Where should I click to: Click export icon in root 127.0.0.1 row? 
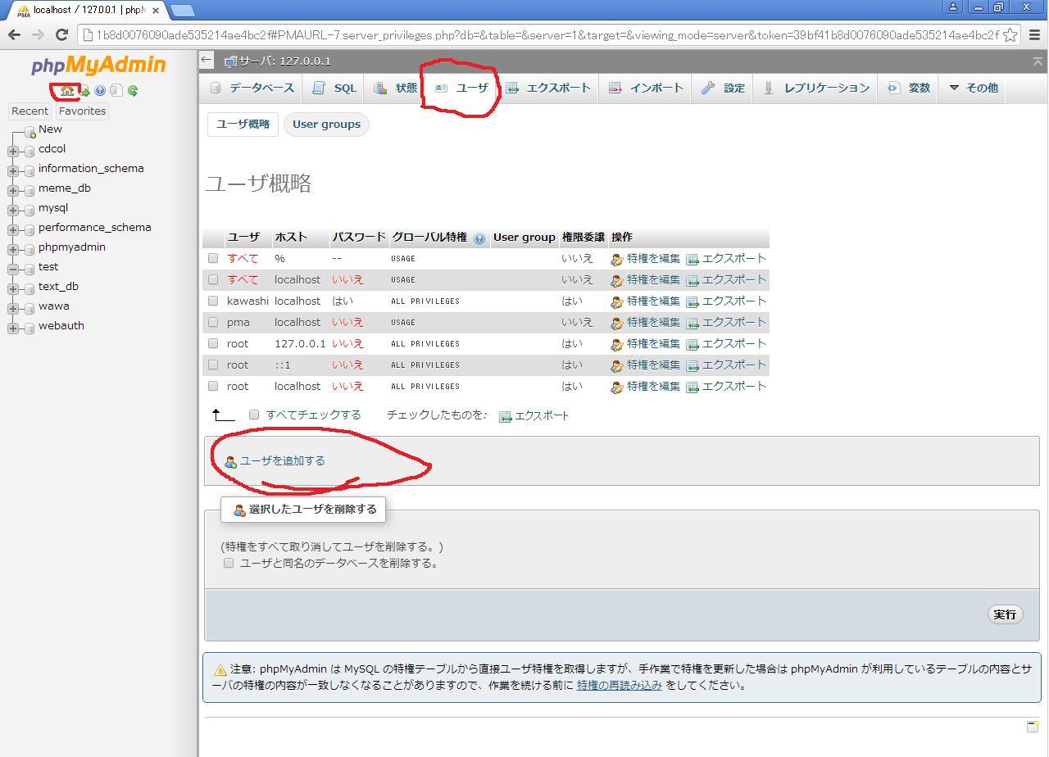pyautogui.click(x=693, y=345)
